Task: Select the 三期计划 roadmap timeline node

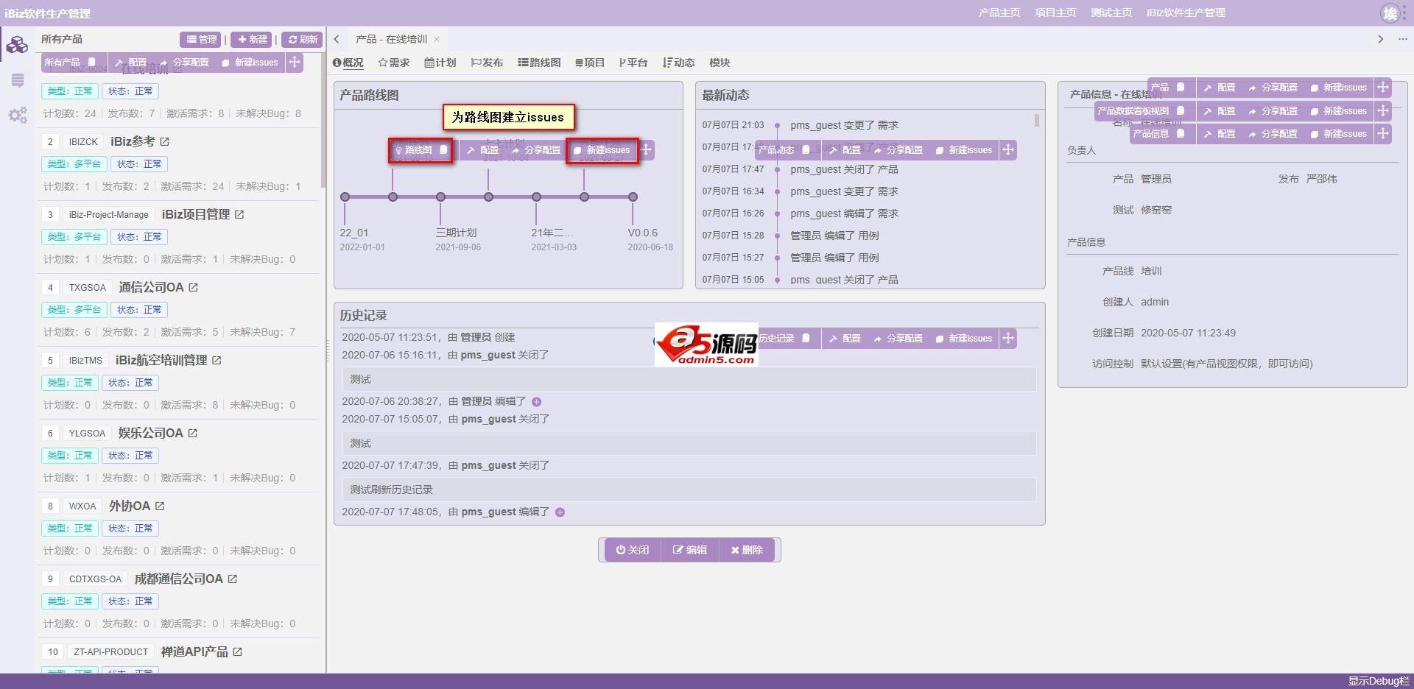Action: pyautogui.click(x=440, y=197)
